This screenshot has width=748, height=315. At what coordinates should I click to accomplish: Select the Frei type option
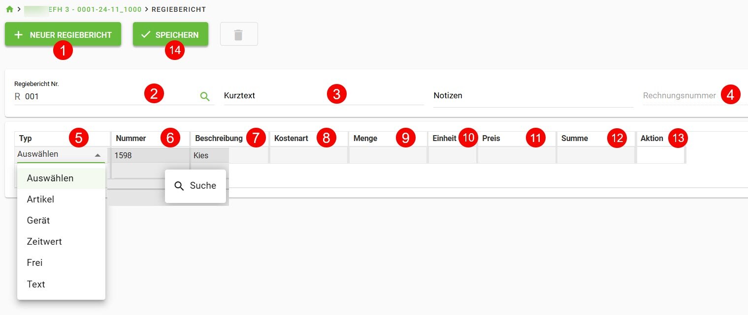click(35, 263)
